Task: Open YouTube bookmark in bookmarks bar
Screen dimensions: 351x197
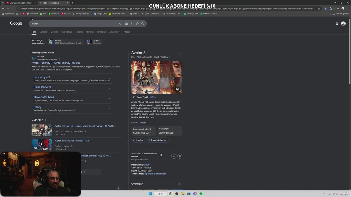Action: (x=66, y=13)
